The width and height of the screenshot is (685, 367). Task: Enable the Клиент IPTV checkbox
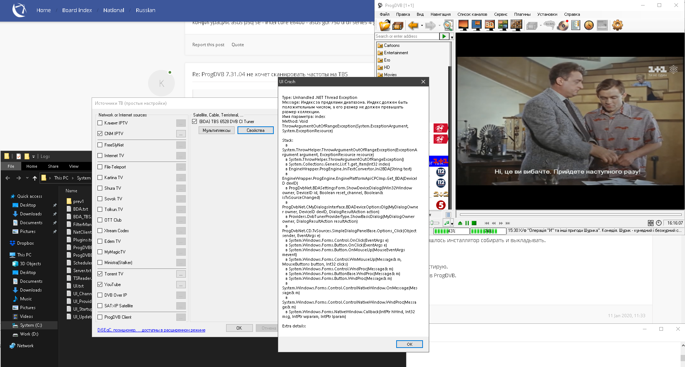(x=100, y=123)
